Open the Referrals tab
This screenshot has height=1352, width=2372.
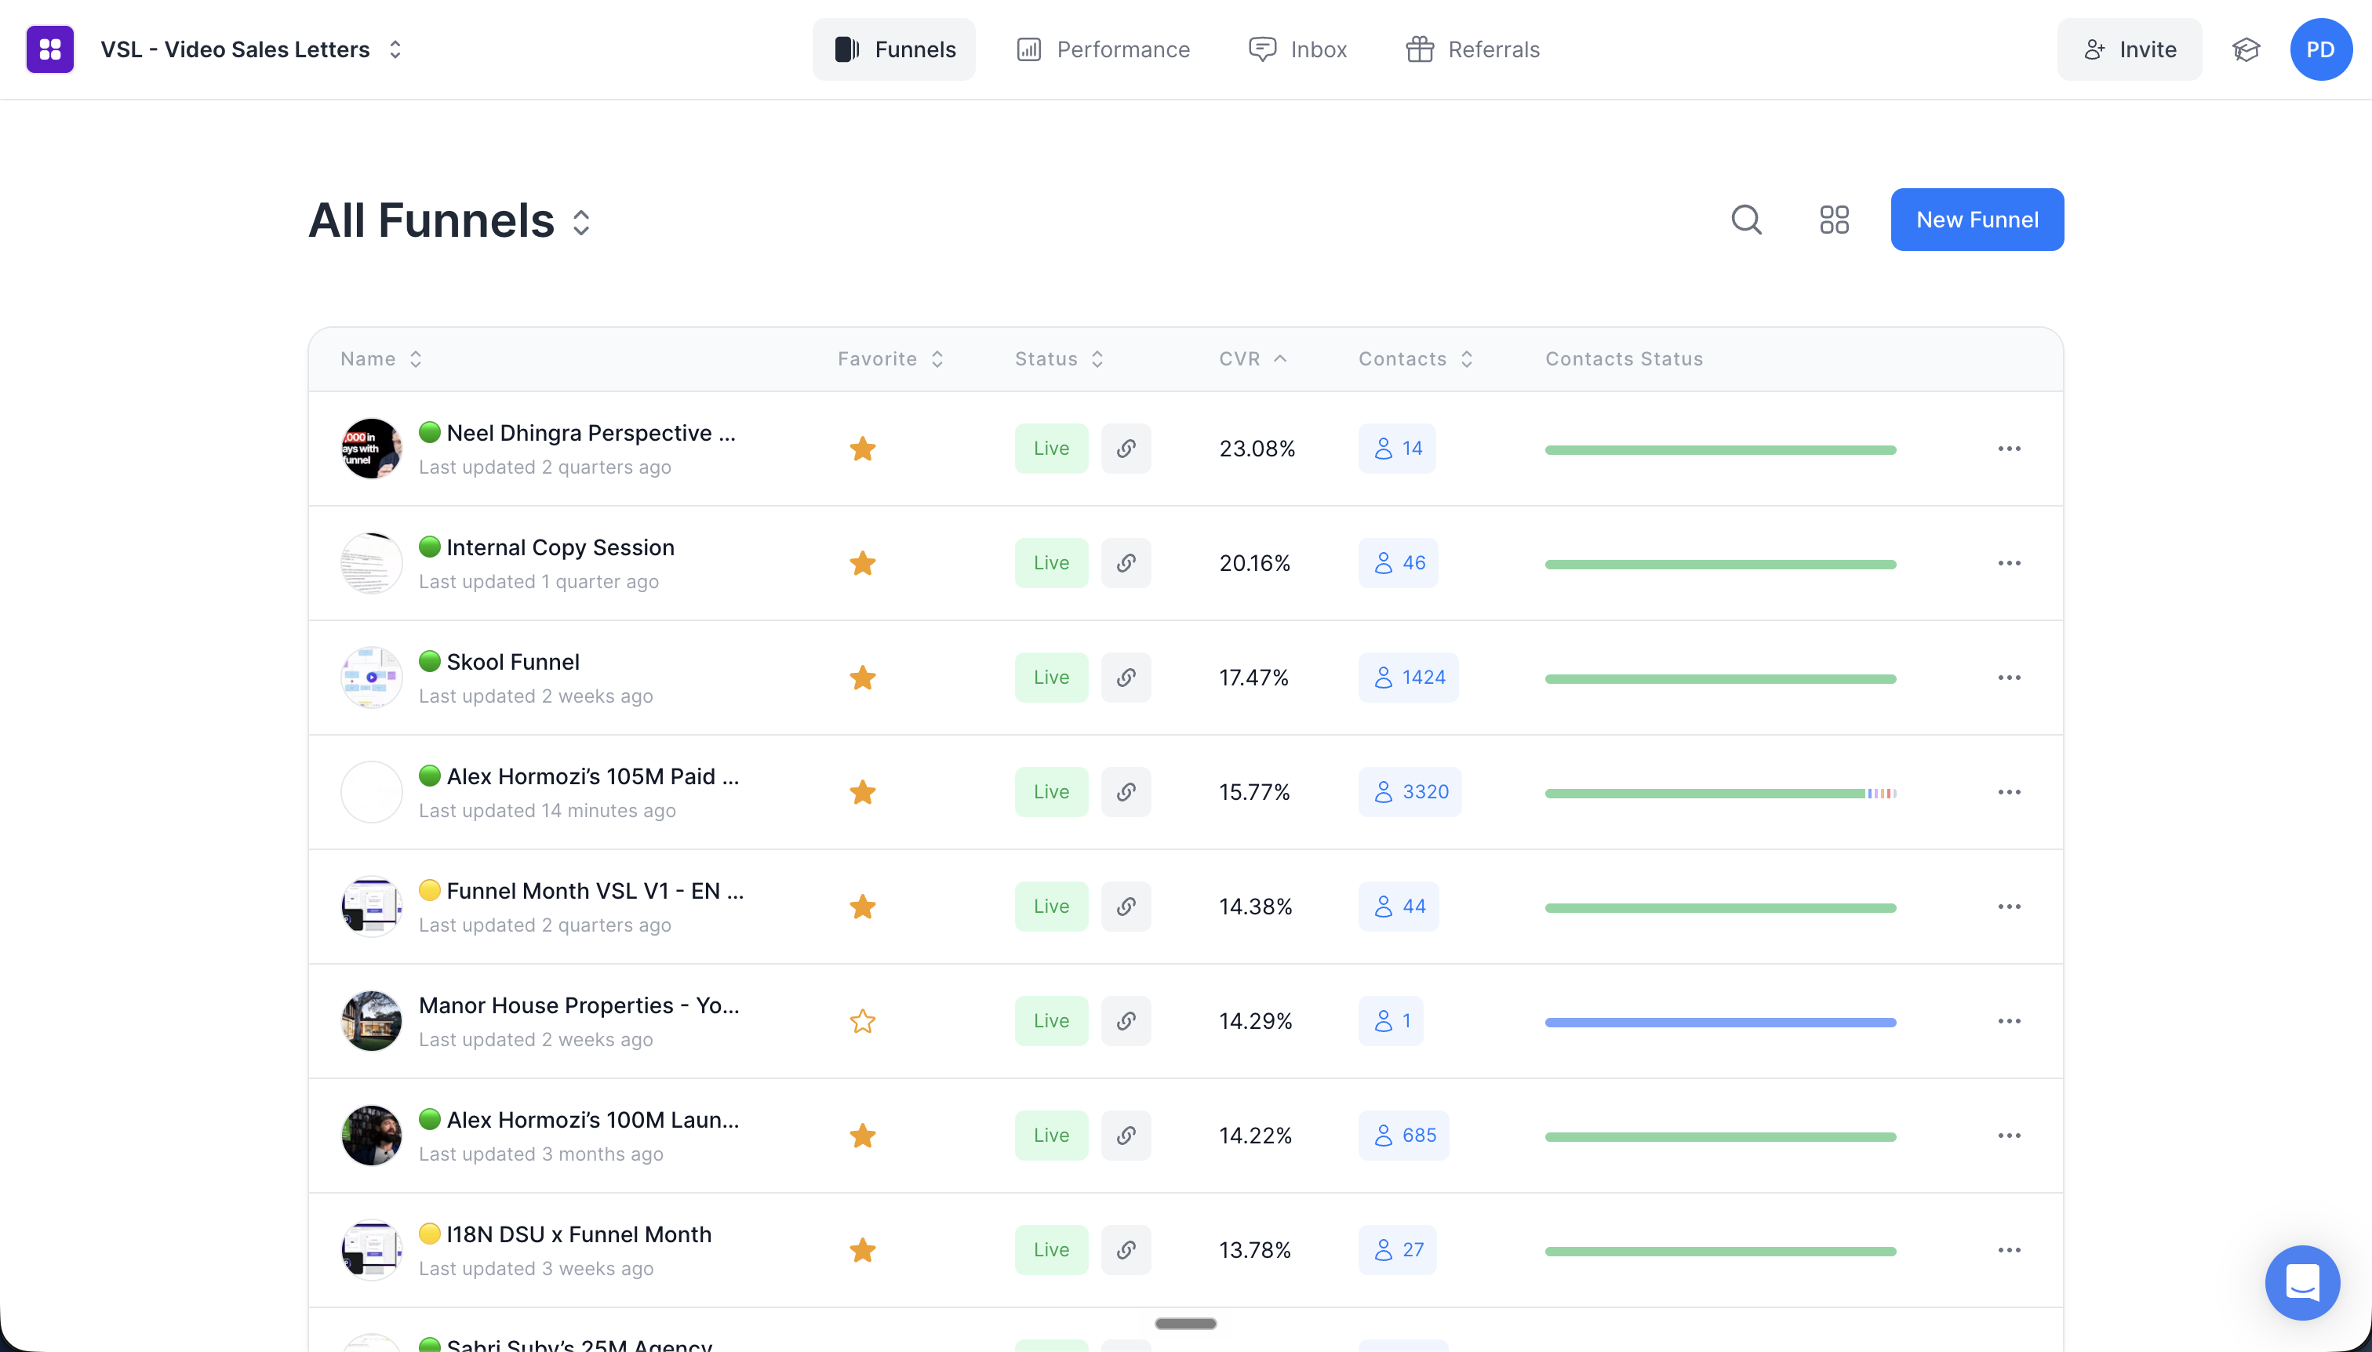[x=1472, y=49]
